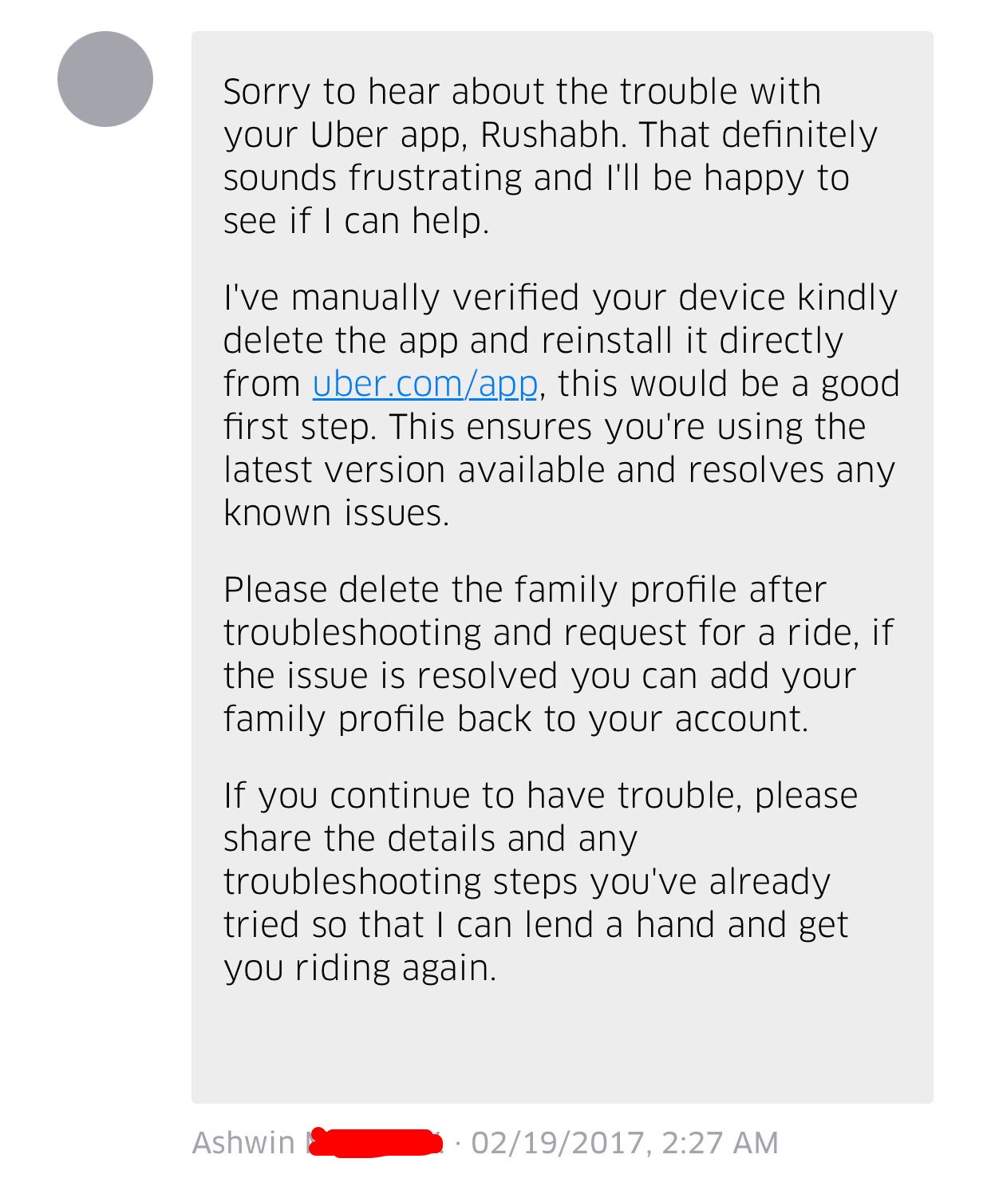This screenshot has height=1194, width=991.
Task: Select the 'tried so that I can lend' line
Action: (x=535, y=925)
